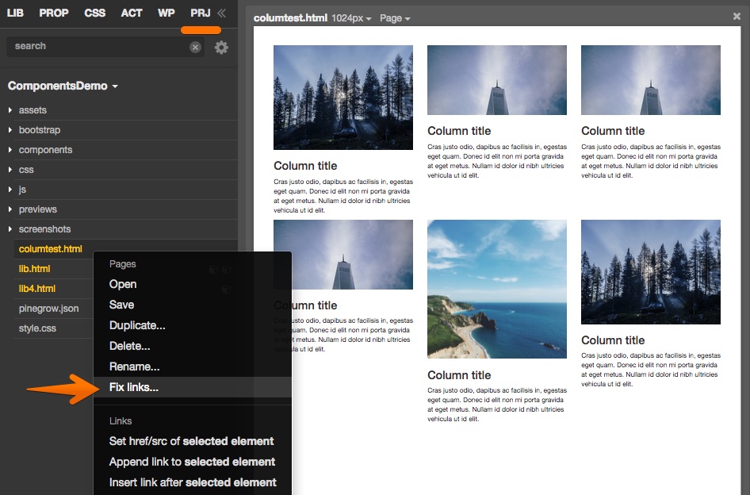Click the bootstrap folder name
Screen dimensions: 750x495
pos(39,130)
